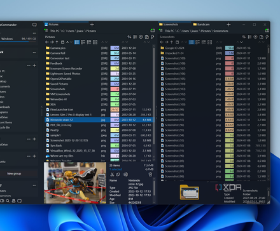This screenshot has height=231, width=280.
Task: Switch to the Bandicam tab
Action: (202, 25)
